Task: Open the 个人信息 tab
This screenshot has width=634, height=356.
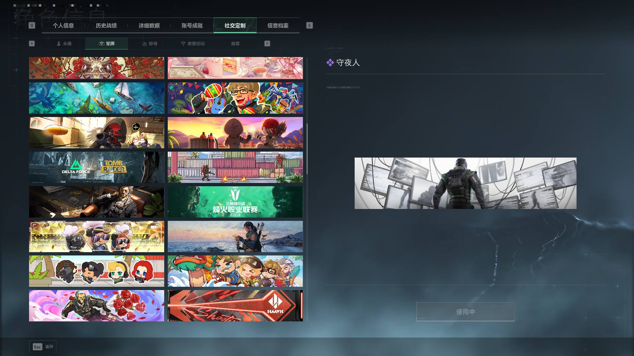Action: [x=63, y=25]
